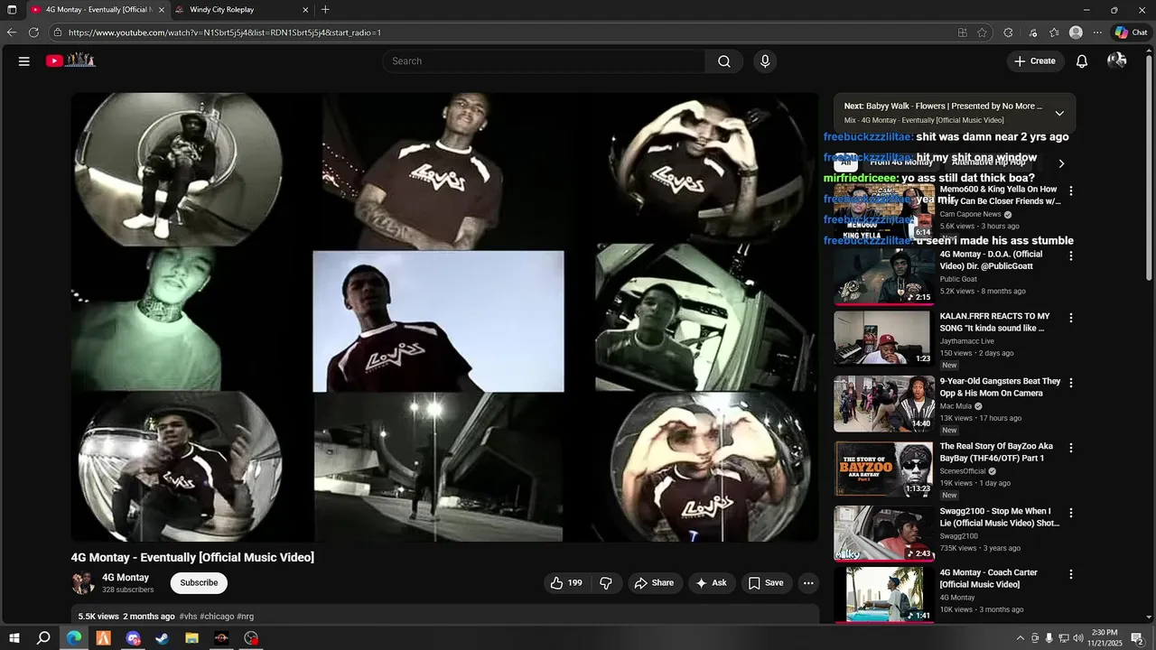Open the volume speaker tray icon
1156x650 pixels.
coord(1077,638)
